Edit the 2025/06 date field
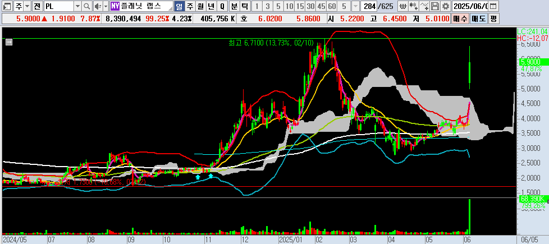This screenshot has height=244, width=549. click(470, 6)
